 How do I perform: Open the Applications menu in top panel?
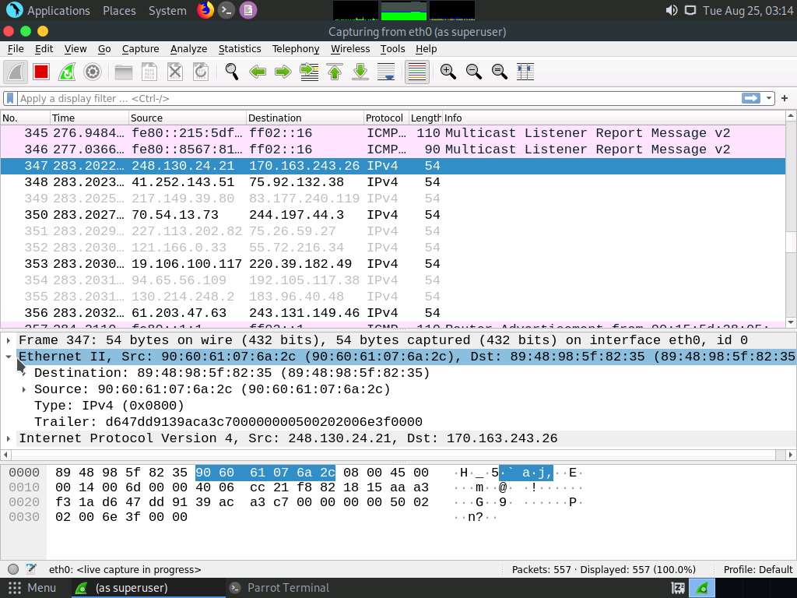click(49, 10)
